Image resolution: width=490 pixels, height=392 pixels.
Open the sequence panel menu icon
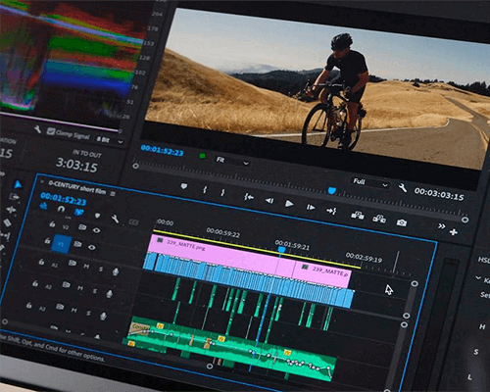[113, 194]
